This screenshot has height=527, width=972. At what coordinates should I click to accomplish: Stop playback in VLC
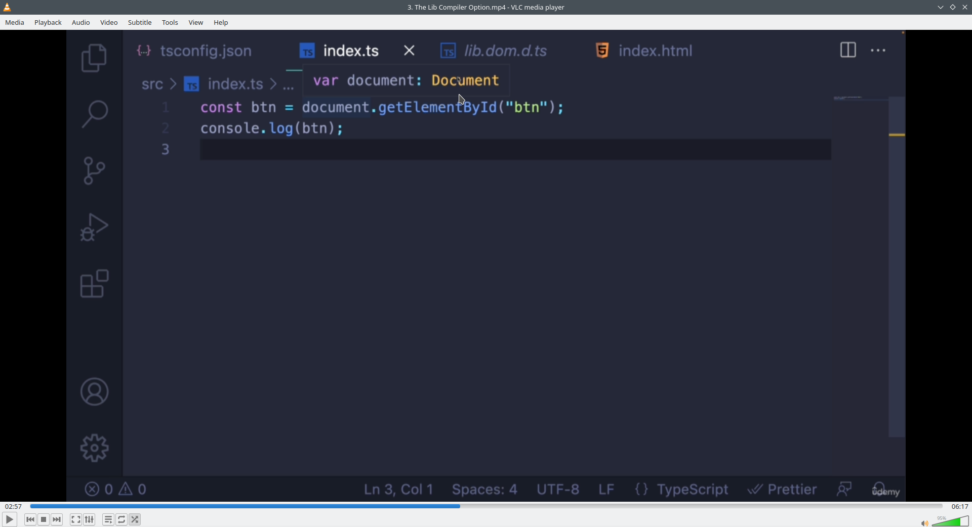[44, 519]
